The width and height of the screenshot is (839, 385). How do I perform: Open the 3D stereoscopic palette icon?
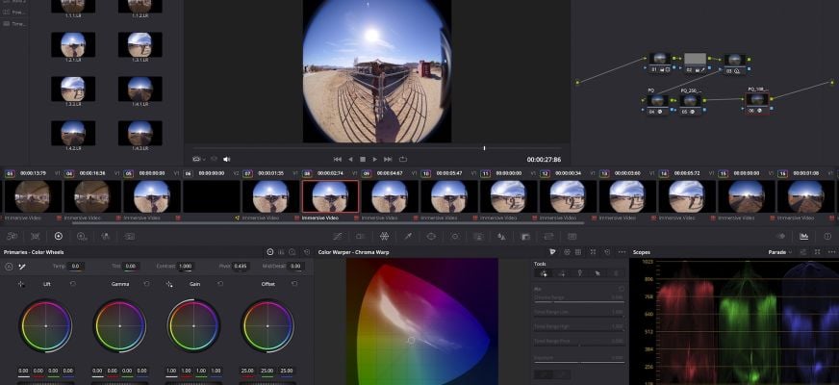click(572, 236)
